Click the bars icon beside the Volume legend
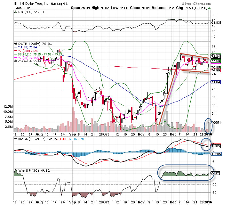 coord(16,61)
